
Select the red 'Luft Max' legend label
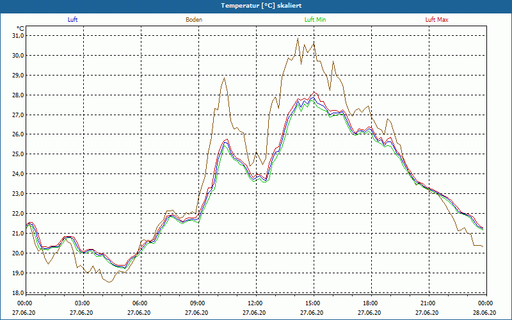(436, 20)
